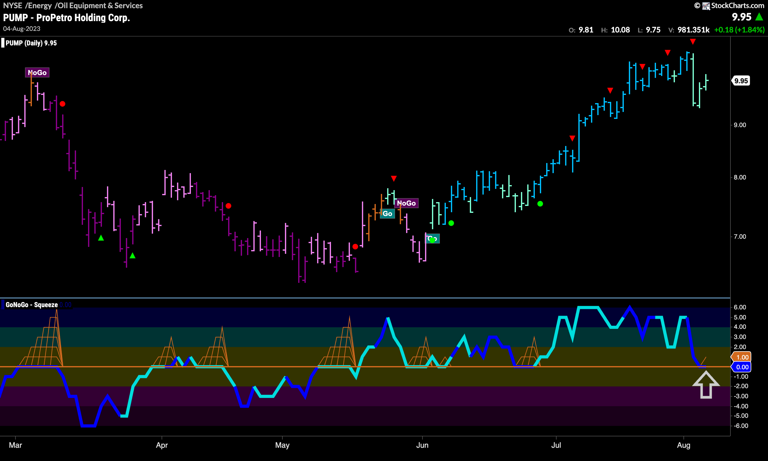This screenshot has width=768, height=461.
Task: Click the high value 10.08
Action: (620, 30)
